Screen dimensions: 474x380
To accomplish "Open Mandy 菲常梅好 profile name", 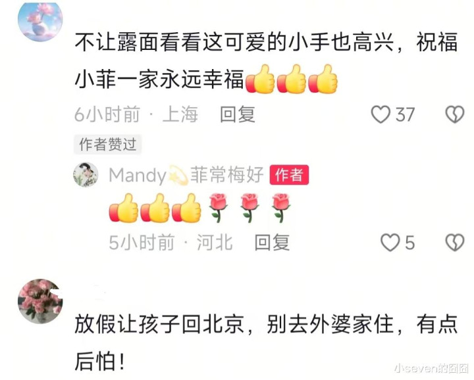I will pyautogui.click(x=186, y=175).
